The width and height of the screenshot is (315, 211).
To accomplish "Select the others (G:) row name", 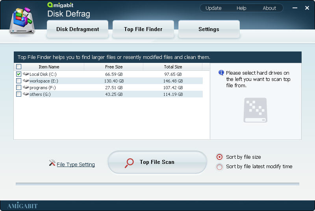I will click(40, 94).
